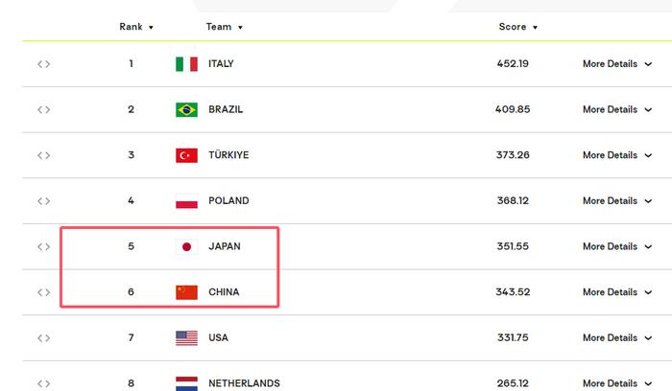The height and width of the screenshot is (391, 672).
Task: Click the Brazil flag icon
Action: 186,109
